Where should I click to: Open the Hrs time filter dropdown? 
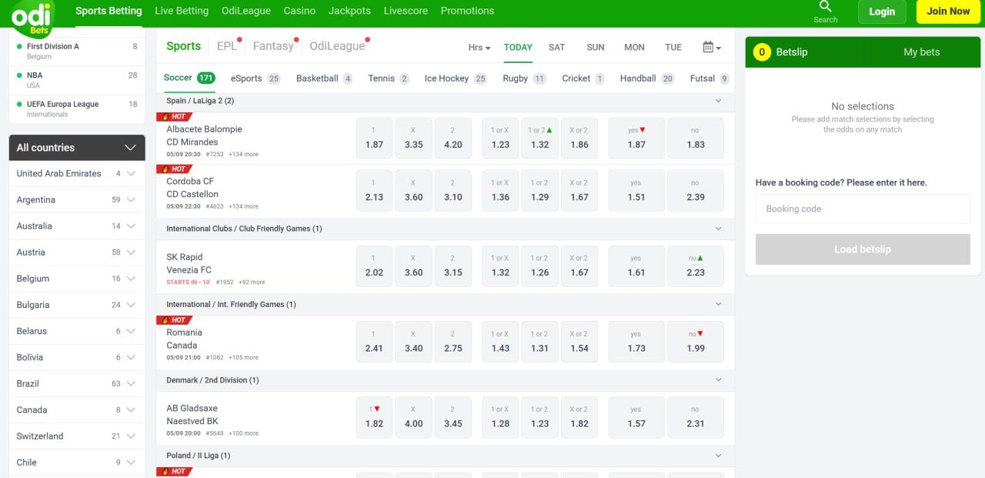coord(479,47)
